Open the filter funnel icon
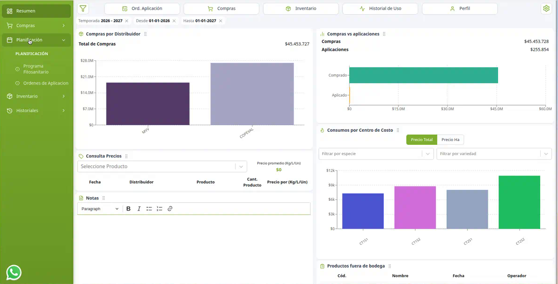 pyautogui.click(x=83, y=8)
